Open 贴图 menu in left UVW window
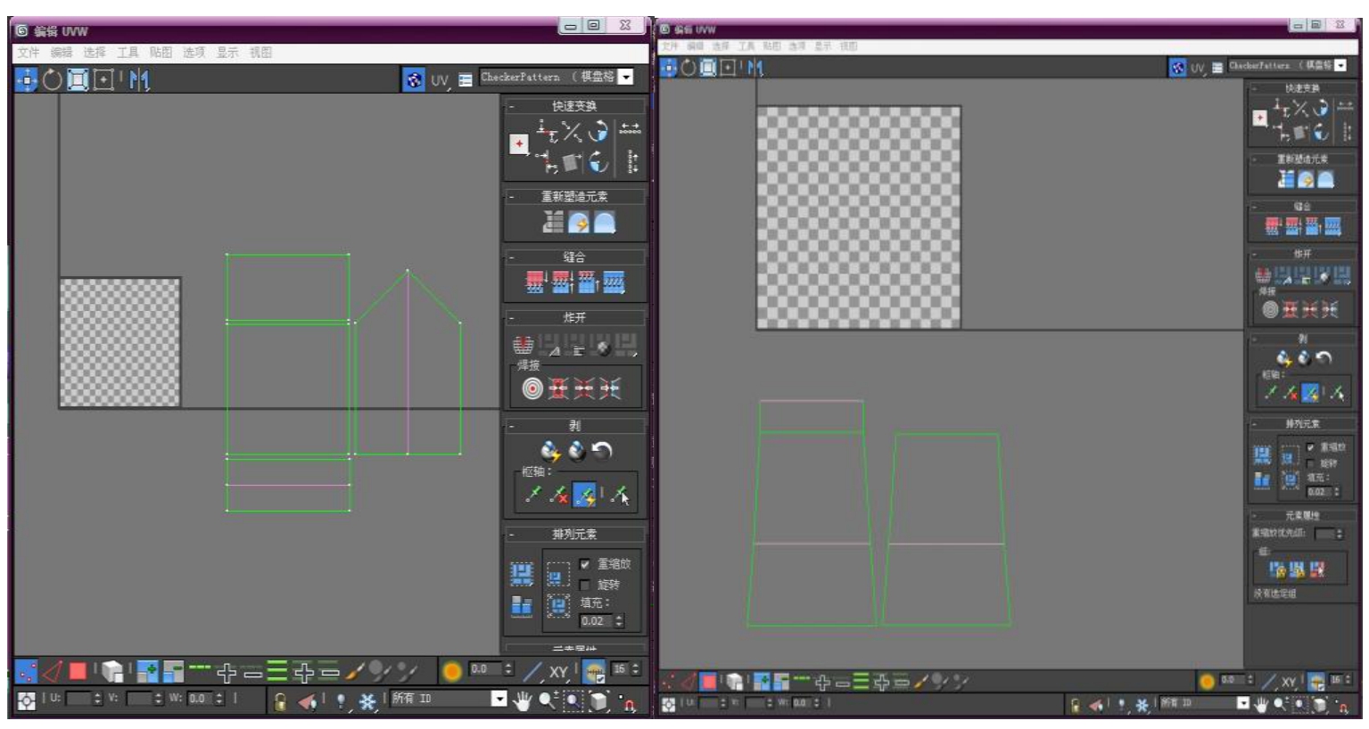Screen dimensions: 1369x729 tap(161, 53)
